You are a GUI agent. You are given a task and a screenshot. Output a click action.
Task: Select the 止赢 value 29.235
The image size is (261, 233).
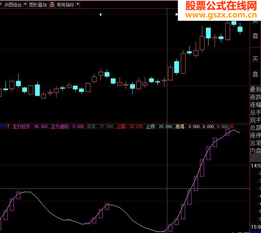point(136,127)
